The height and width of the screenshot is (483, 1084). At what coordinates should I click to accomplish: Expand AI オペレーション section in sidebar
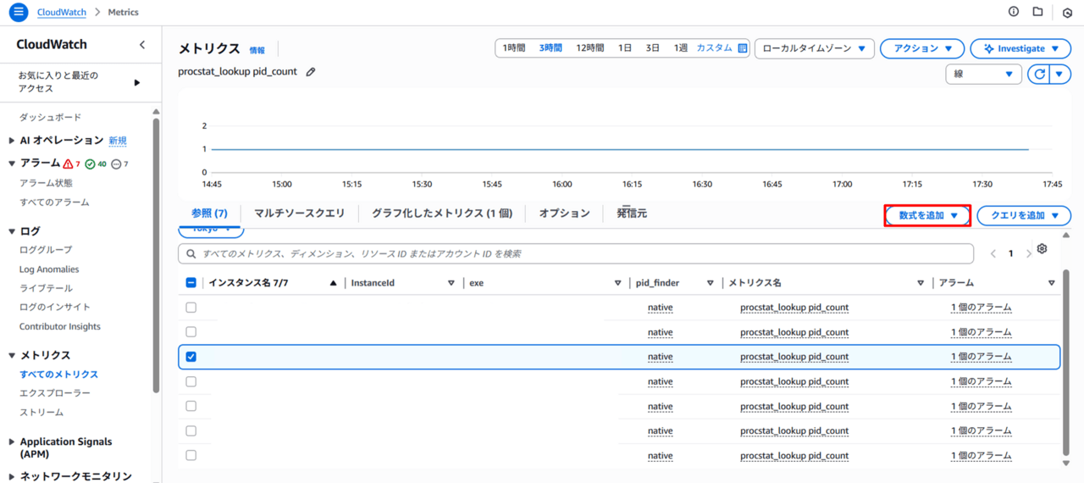point(12,141)
